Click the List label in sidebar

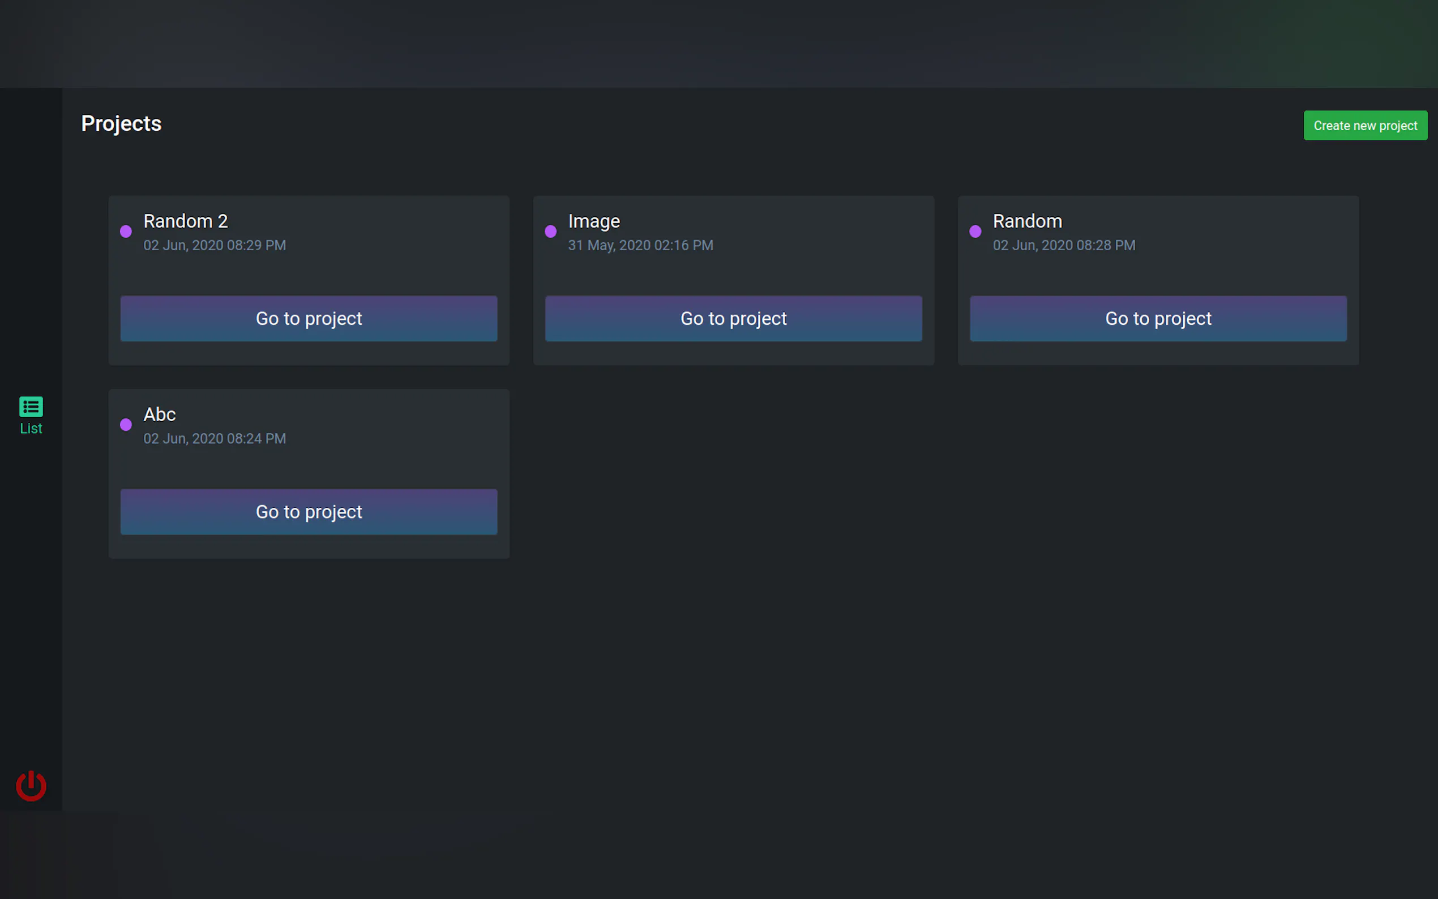(31, 429)
